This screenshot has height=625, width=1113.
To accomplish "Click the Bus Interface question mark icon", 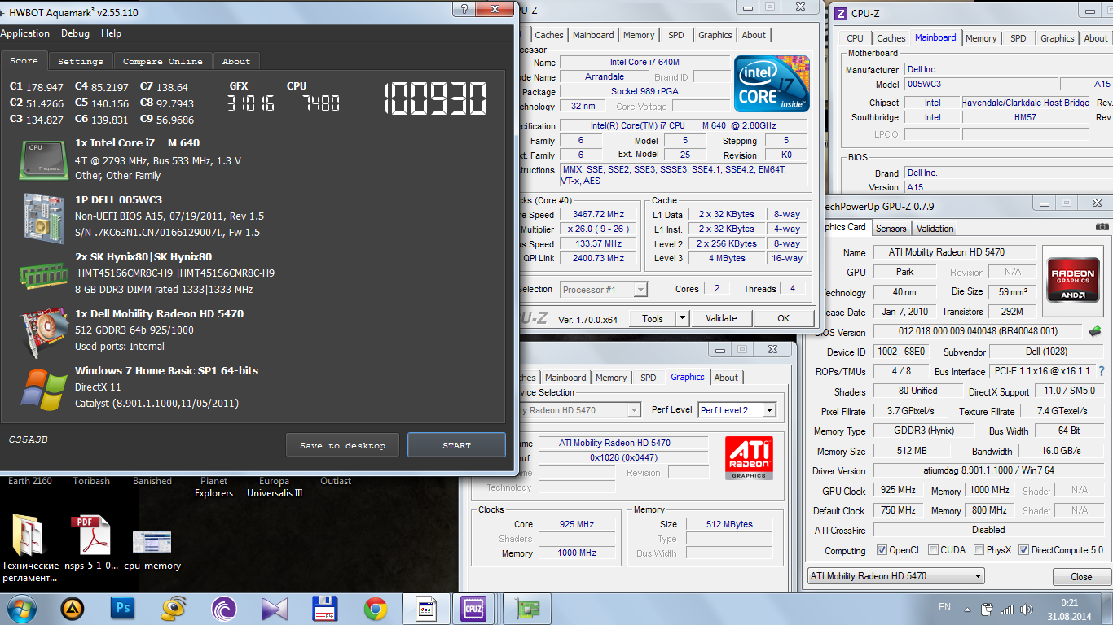I will pyautogui.click(x=1102, y=371).
